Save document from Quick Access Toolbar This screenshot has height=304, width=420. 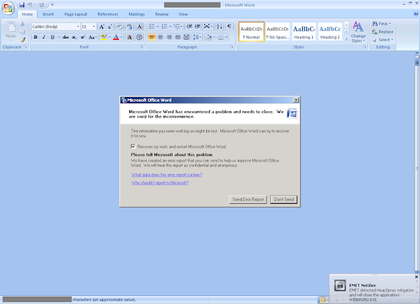tap(22, 5)
